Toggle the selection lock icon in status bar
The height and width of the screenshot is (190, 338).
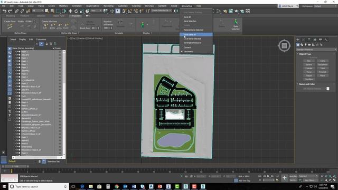pos(186,176)
